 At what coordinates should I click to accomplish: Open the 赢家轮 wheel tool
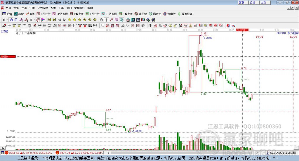(x=155, y=14)
